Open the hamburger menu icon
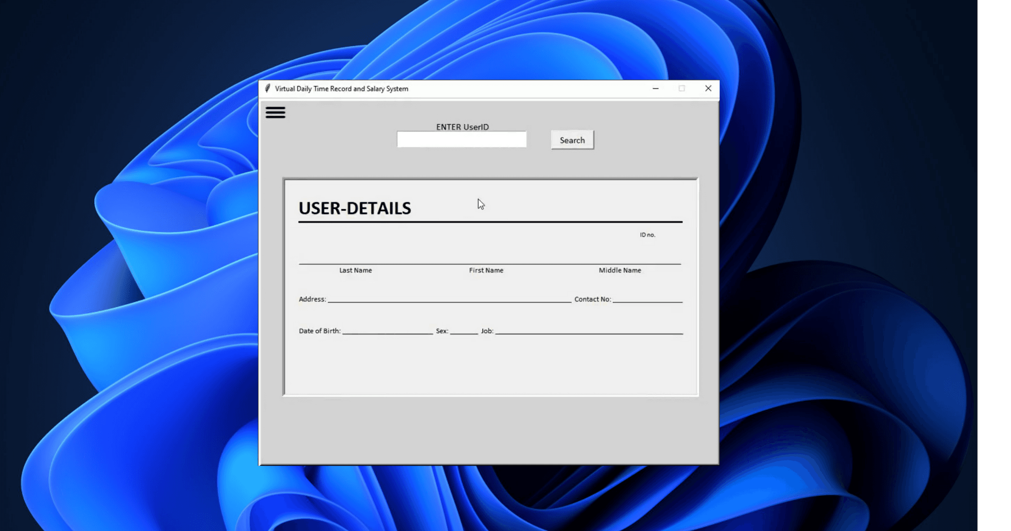Viewport: 1011px width, 531px height. [275, 112]
